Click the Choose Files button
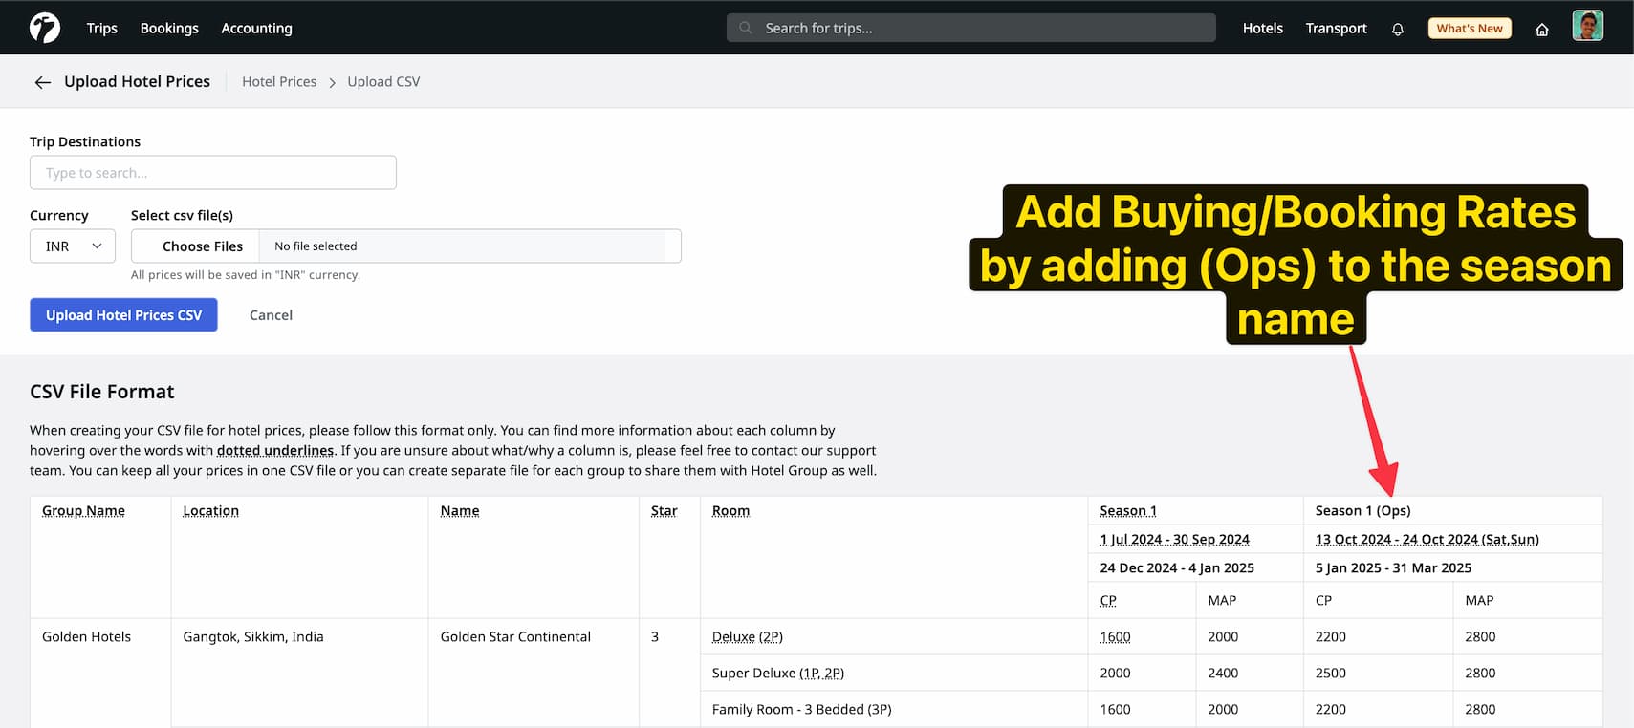The image size is (1634, 728). pos(202,246)
